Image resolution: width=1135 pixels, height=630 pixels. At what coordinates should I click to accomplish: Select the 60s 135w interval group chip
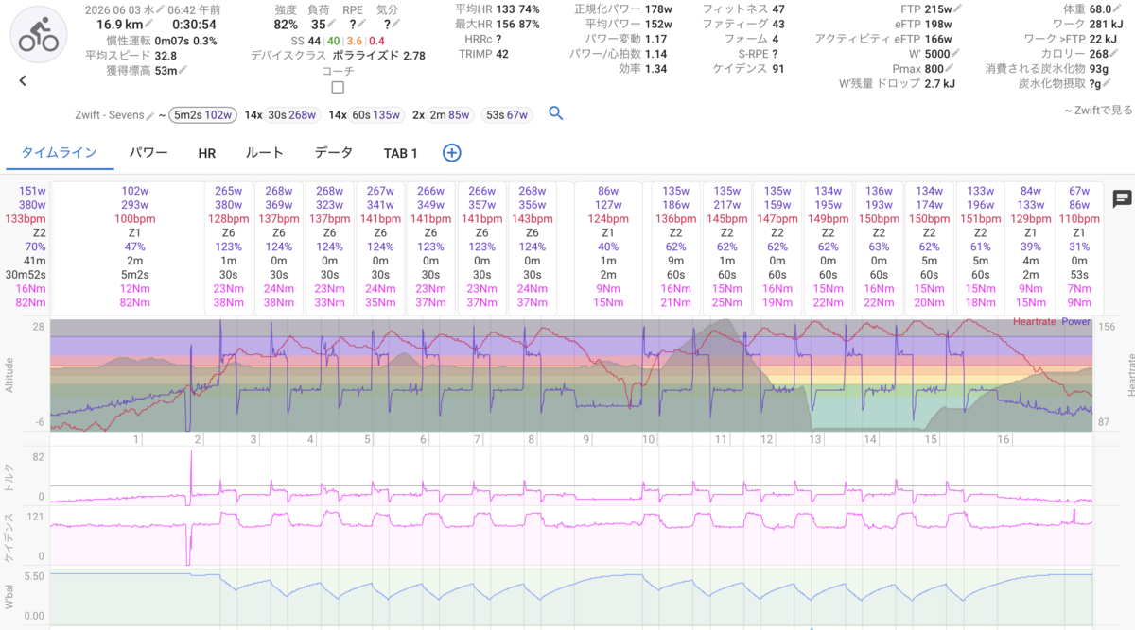378,115
